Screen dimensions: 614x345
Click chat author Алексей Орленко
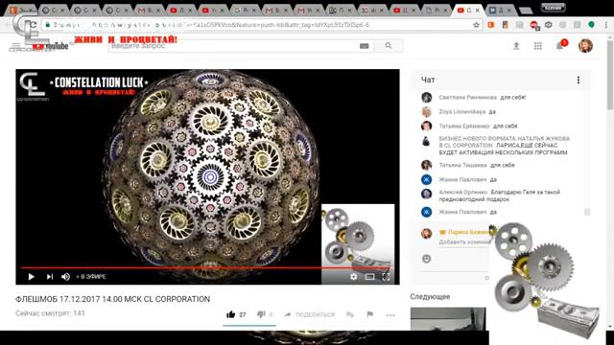462,192
